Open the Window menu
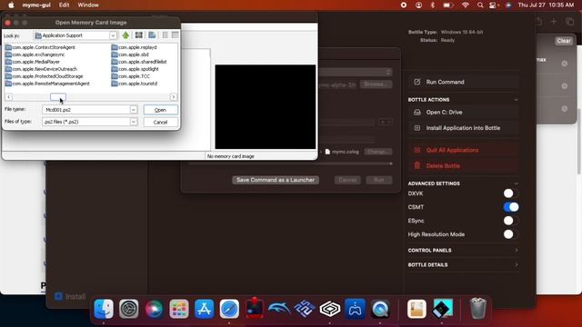 click(88, 5)
